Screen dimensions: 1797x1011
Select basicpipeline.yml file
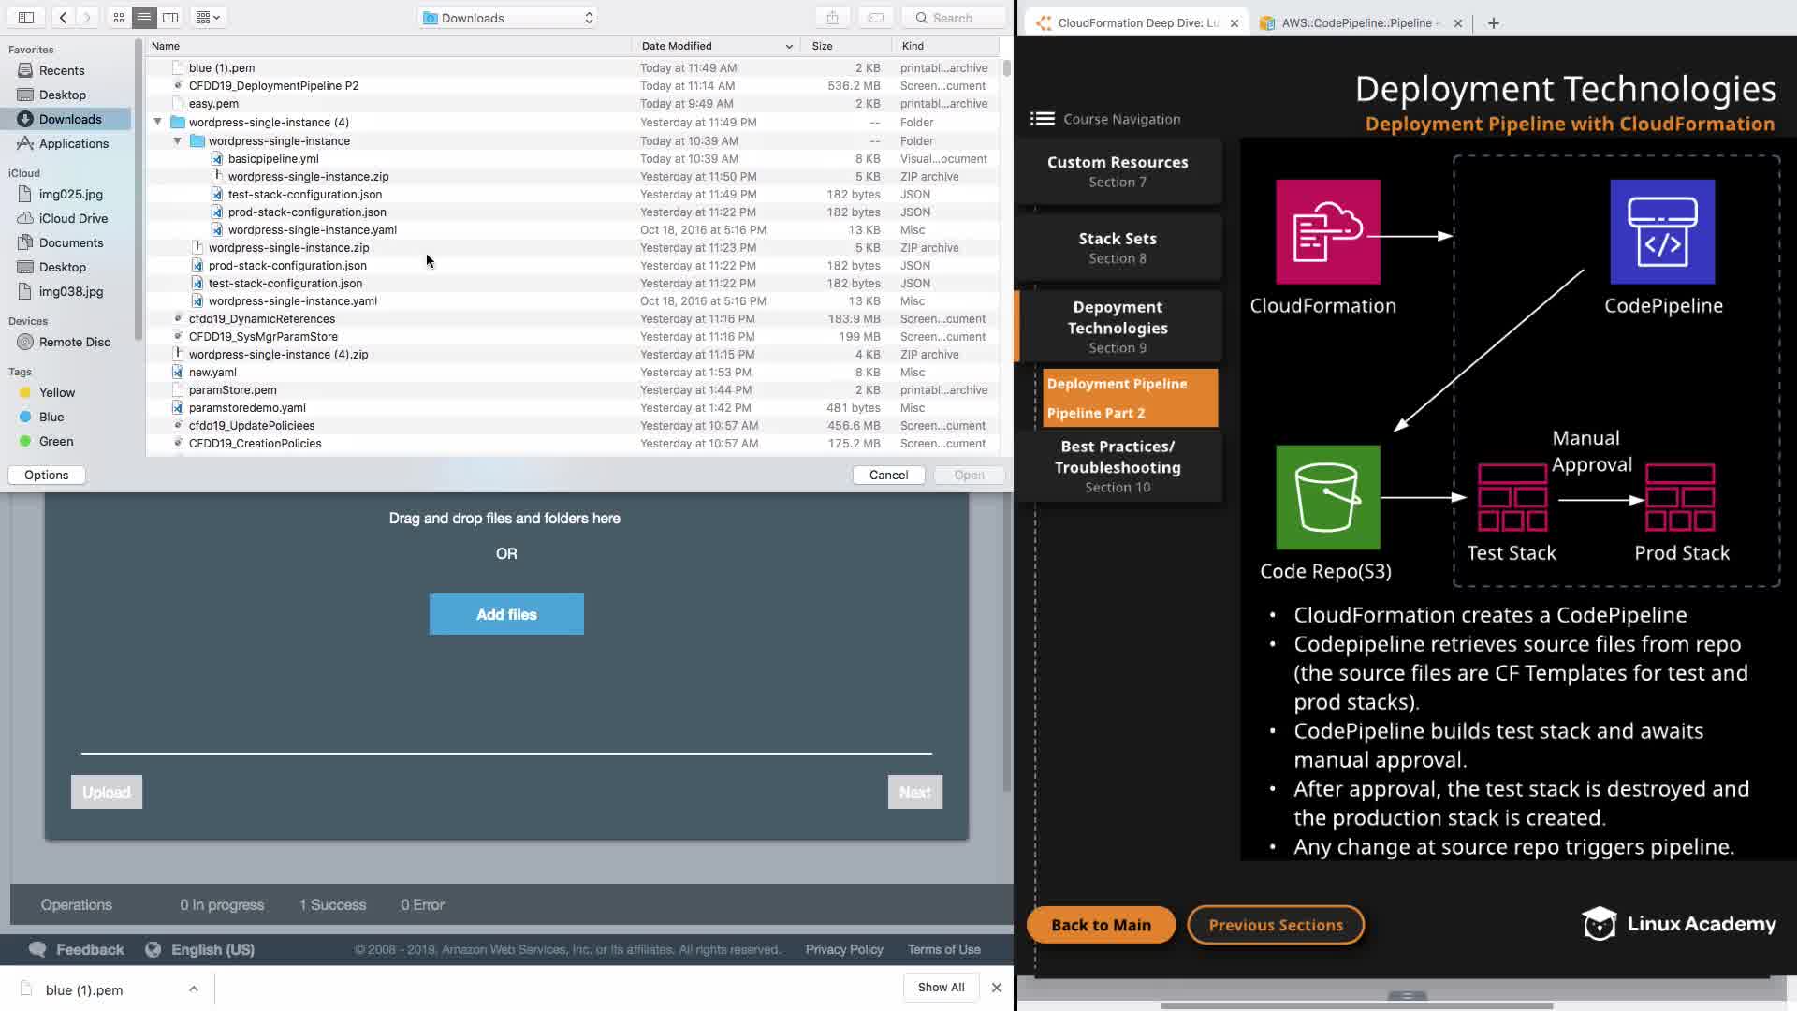point(272,158)
